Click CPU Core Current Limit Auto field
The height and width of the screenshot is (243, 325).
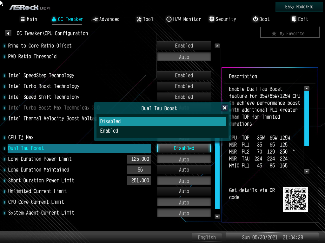click(x=184, y=202)
